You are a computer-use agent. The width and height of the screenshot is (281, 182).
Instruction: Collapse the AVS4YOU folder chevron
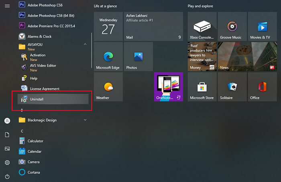tap(85, 44)
